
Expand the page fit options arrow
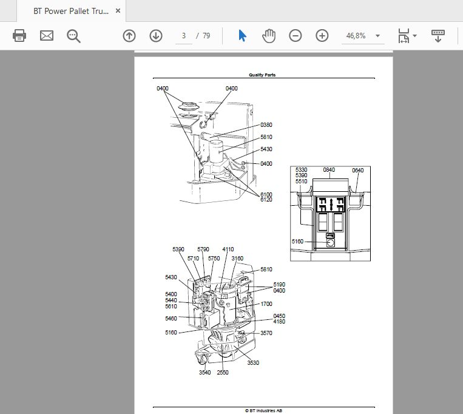pos(414,36)
